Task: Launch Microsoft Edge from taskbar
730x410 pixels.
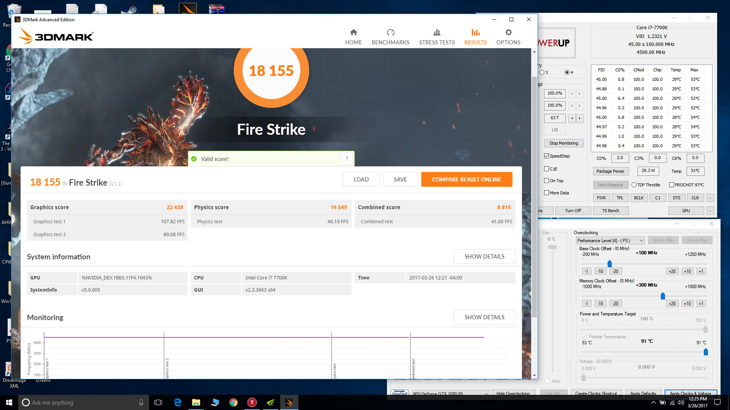Action: click(178, 402)
